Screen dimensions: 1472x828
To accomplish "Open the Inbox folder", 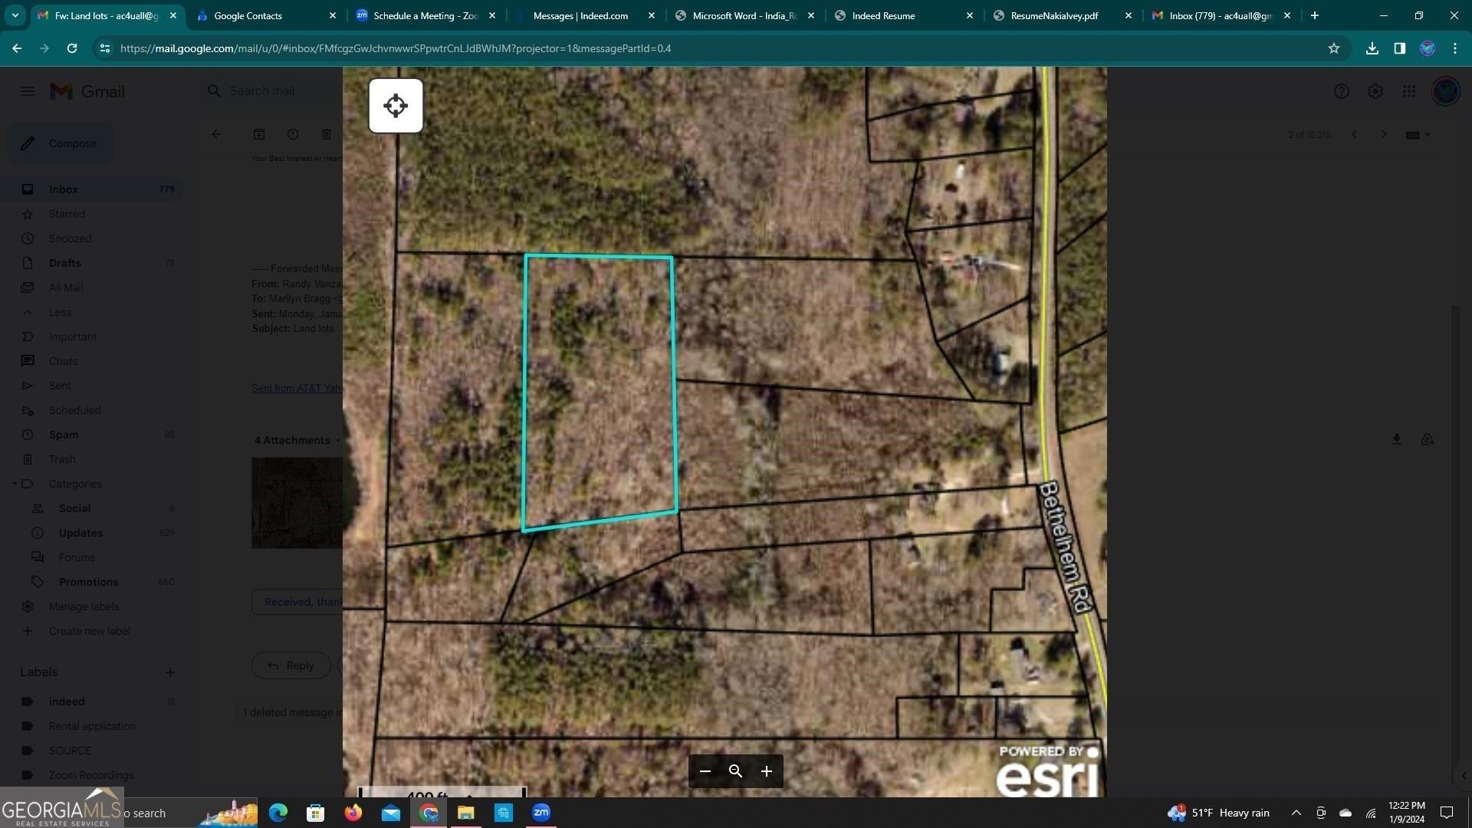I will (x=64, y=189).
